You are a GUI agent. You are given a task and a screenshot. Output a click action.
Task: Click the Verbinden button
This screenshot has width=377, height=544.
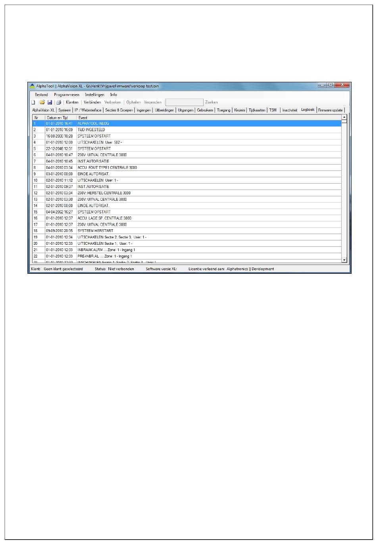[x=92, y=102]
